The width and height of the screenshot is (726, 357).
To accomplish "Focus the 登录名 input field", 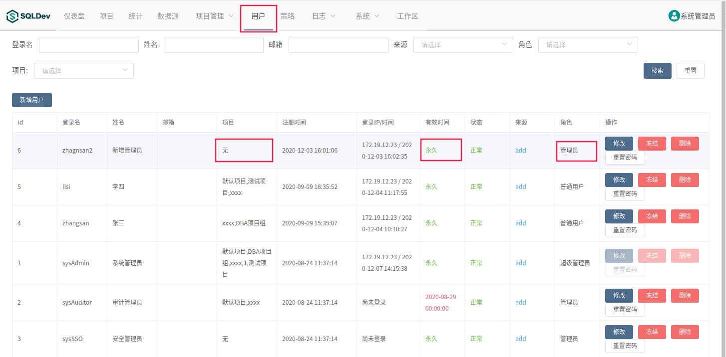I will coord(88,45).
